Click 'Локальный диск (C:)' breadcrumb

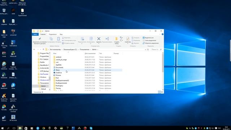click(x=70, y=49)
